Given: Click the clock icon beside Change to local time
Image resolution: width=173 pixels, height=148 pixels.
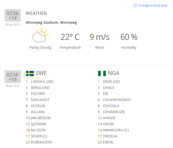Looking at the screenshot, I should click(135, 5).
